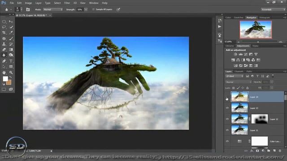Click the delete layer trash icon
The image size is (287, 161).
[280, 151]
